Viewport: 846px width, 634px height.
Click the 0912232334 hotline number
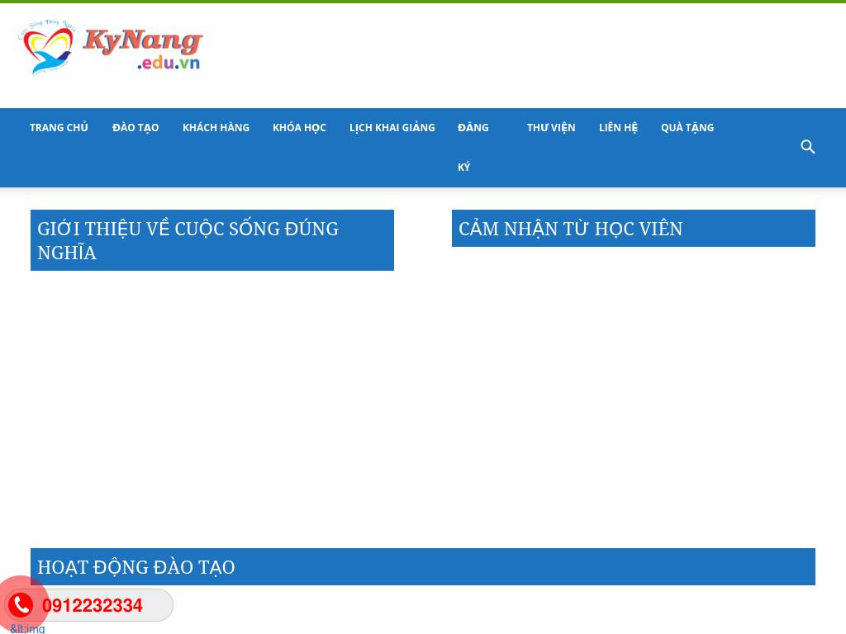point(93,606)
